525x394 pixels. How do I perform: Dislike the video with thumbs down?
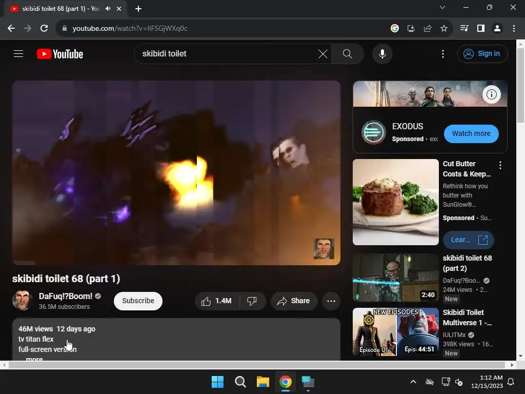tap(252, 301)
